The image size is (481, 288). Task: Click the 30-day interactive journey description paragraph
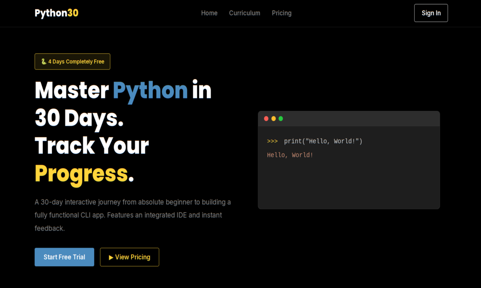(x=133, y=215)
